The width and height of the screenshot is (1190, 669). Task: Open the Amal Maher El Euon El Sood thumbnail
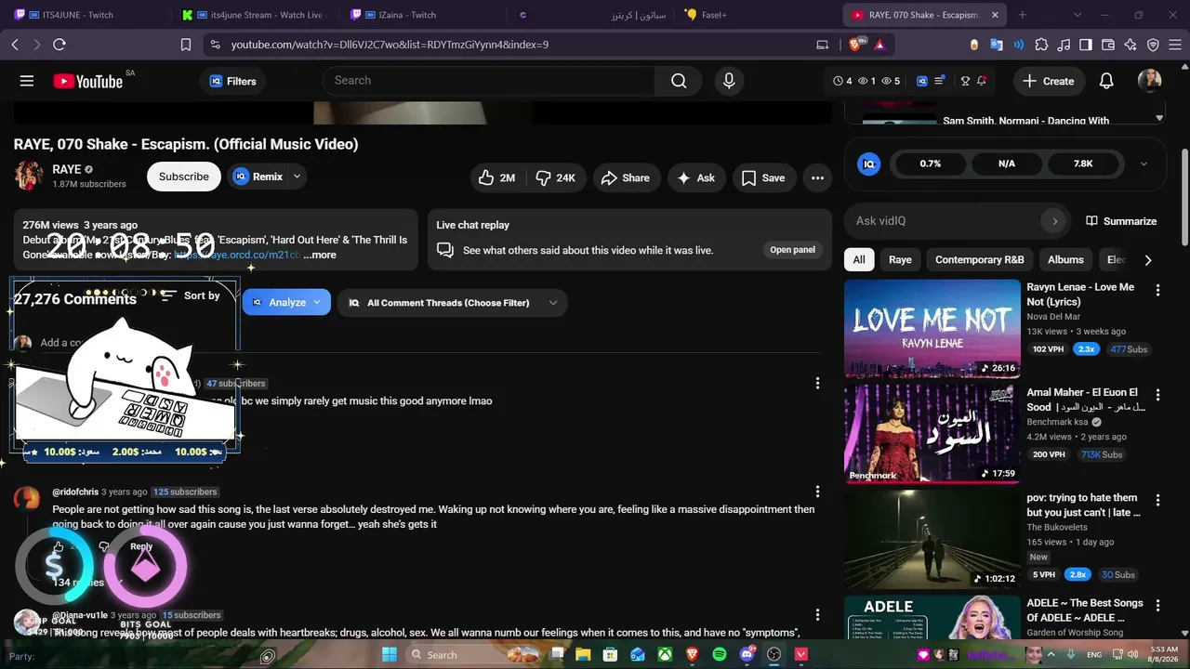[x=932, y=434]
